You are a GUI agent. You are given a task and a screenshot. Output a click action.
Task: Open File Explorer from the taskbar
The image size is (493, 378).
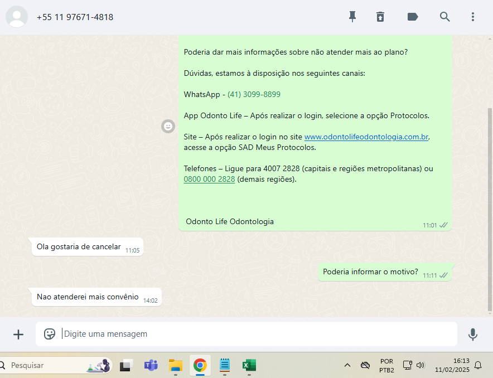pyautogui.click(x=176, y=365)
